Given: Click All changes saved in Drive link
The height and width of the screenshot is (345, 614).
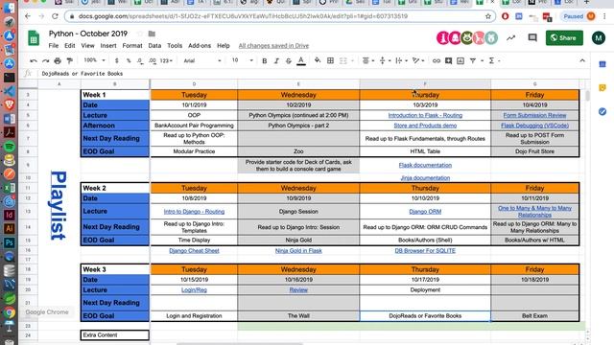Looking at the screenshot, I should (x=273, y=46).
